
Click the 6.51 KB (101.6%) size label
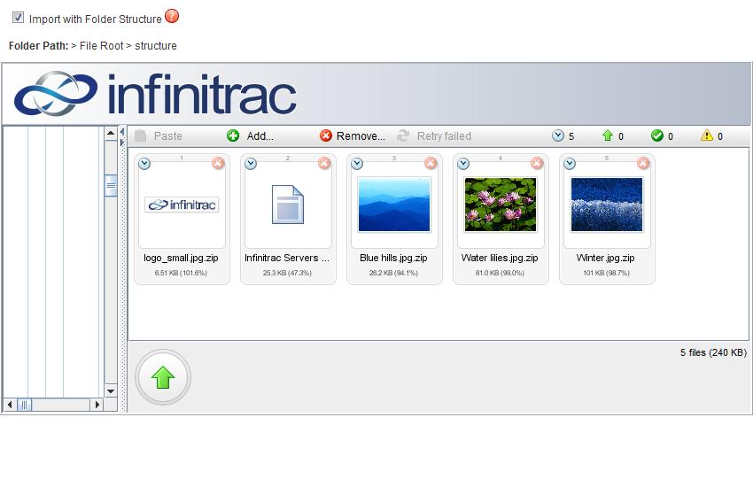point(181,273)
